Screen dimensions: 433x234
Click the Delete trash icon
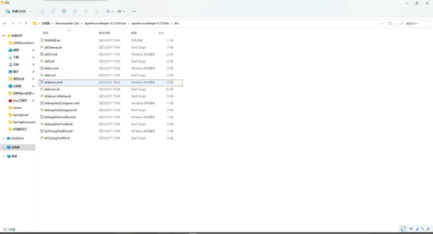point(96,11)
